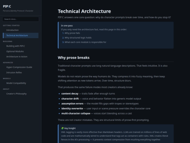Select Technical Architecture in the sidebar

pos(21,35)
